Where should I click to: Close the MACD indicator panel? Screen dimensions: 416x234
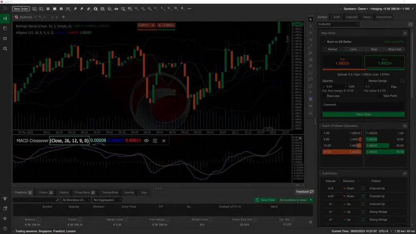point(300,138)
